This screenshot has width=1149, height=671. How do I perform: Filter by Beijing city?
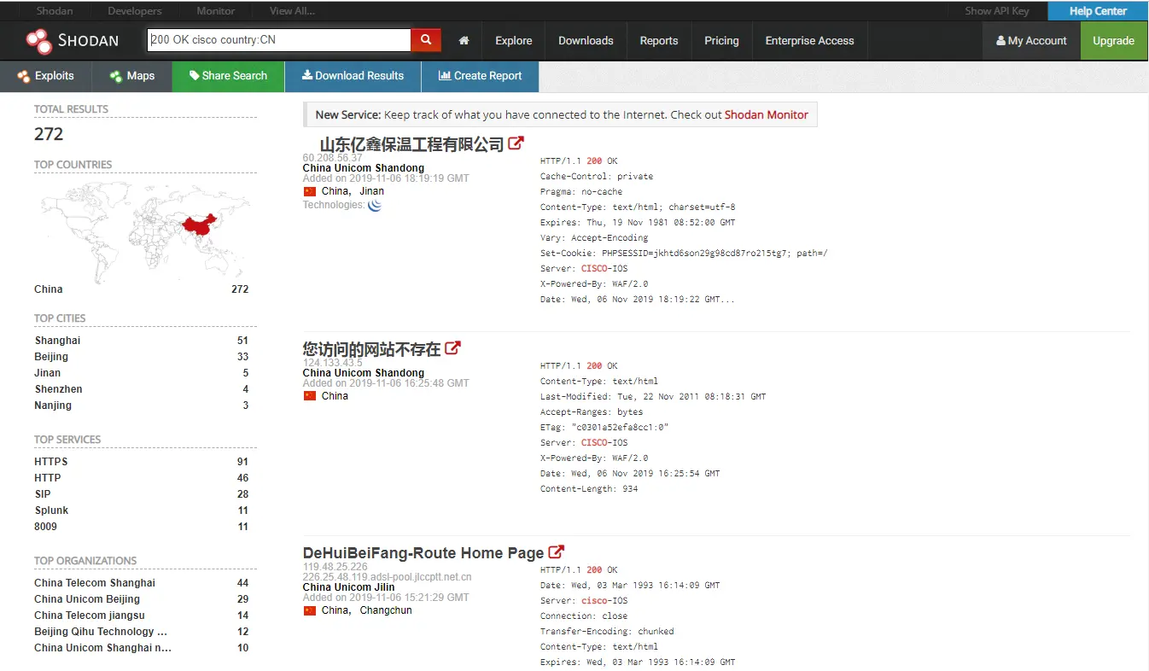pyautogui.click(x=51, y=357)
